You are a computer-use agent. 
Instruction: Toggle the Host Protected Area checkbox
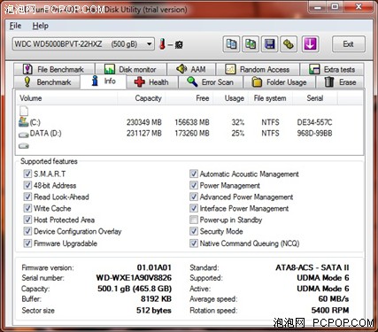pyautogui.click(x=27, y=220)
